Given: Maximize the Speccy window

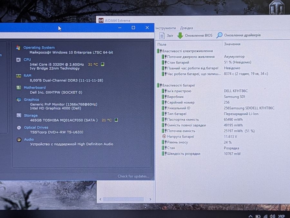Looking at the screenshot, I should coord(133,28).
